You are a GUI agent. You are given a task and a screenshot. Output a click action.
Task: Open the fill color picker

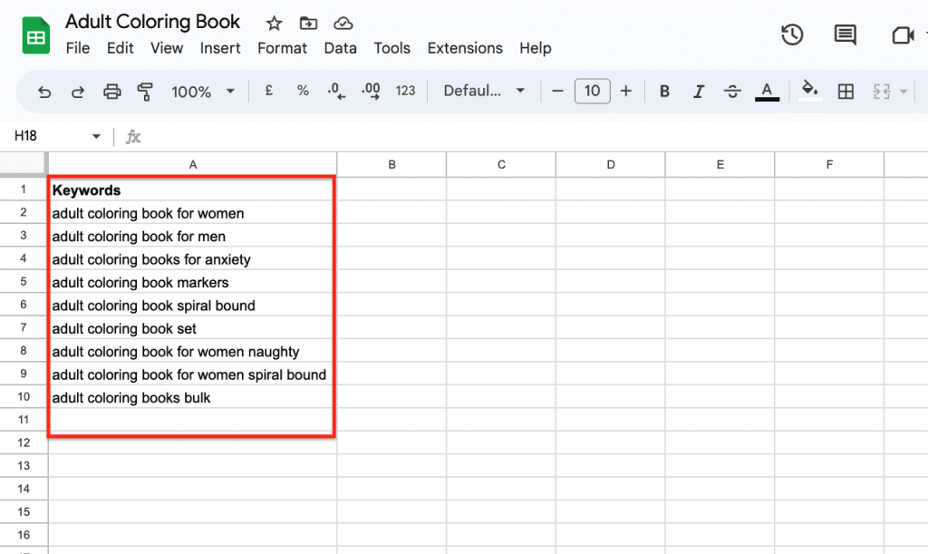809,91
